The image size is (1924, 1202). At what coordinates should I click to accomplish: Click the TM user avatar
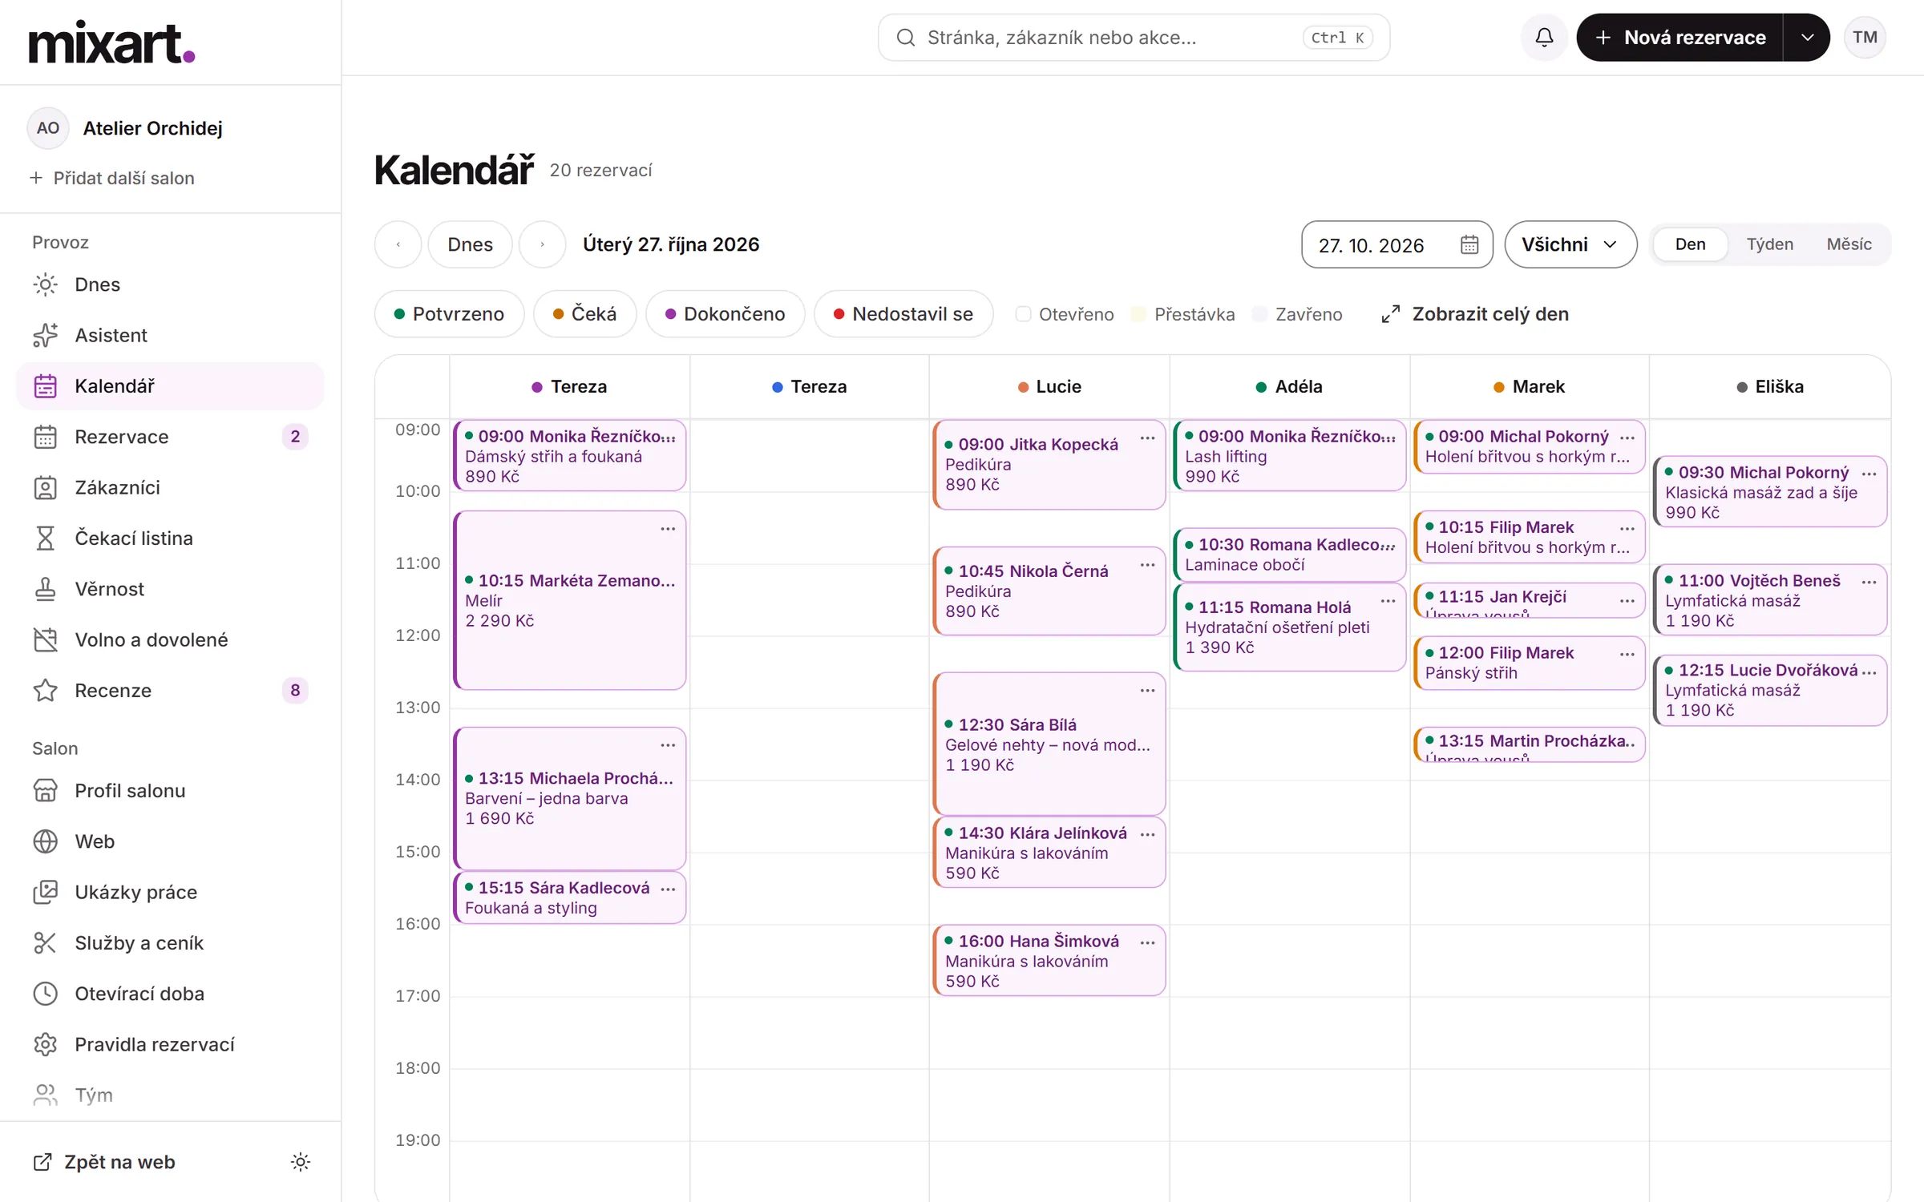pos(1865,37)
